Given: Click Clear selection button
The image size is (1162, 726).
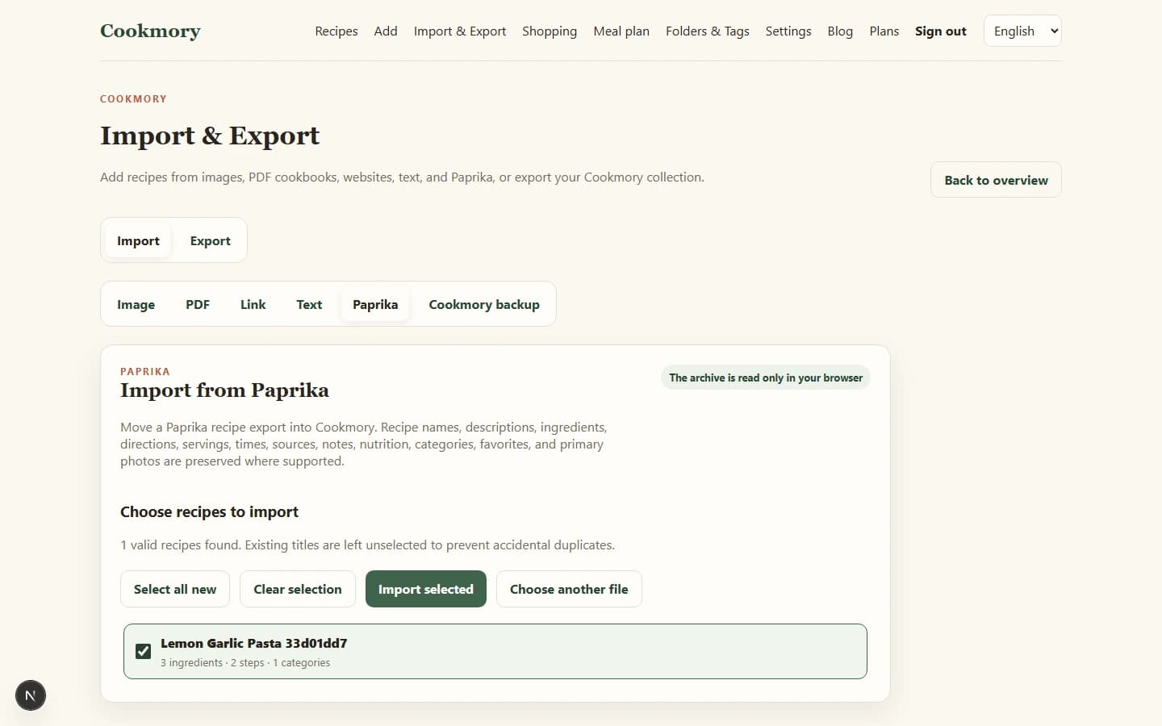Looking at the screenshot, I should pyautogui.click(x=298, y=589).
